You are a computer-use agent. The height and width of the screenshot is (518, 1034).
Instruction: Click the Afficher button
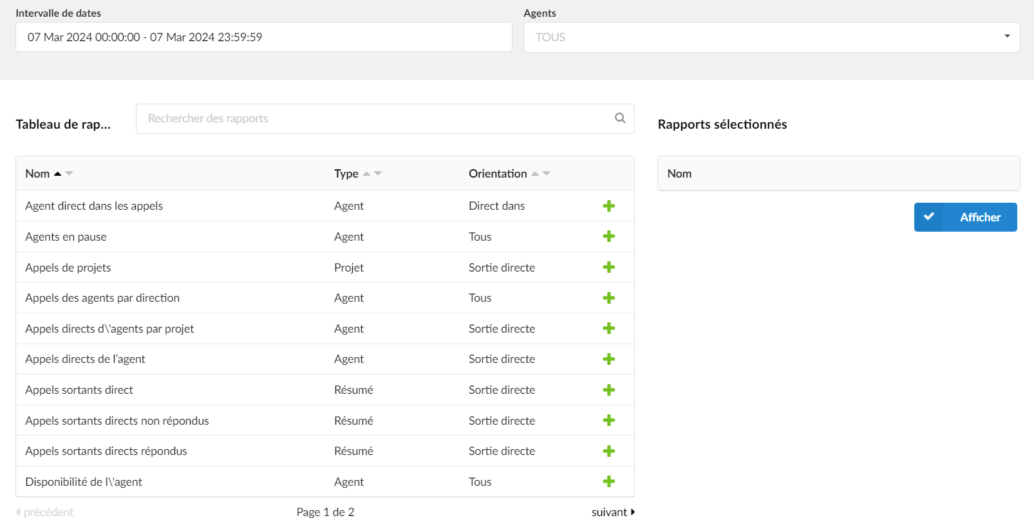[x=965, y=217]
